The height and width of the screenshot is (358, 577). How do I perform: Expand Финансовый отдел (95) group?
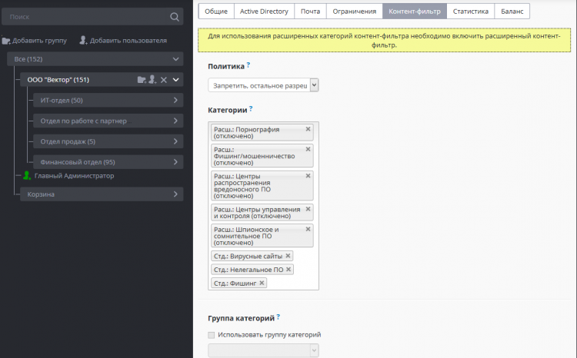(x=175, y=162)
